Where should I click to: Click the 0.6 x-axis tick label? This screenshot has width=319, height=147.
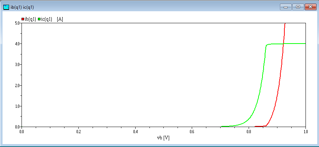[x=192, y=131]
